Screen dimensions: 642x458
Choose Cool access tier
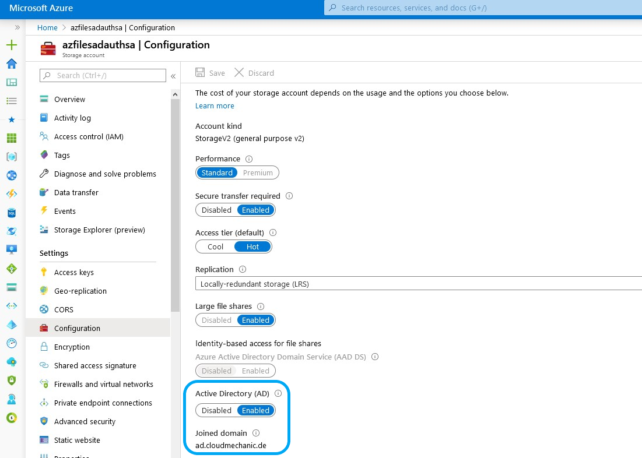(x=215, y=247)
